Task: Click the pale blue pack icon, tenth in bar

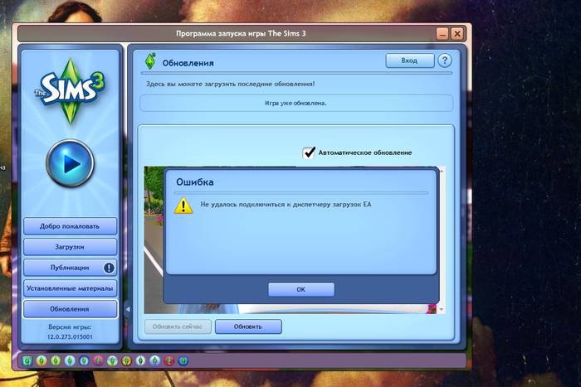Action: 154,360
